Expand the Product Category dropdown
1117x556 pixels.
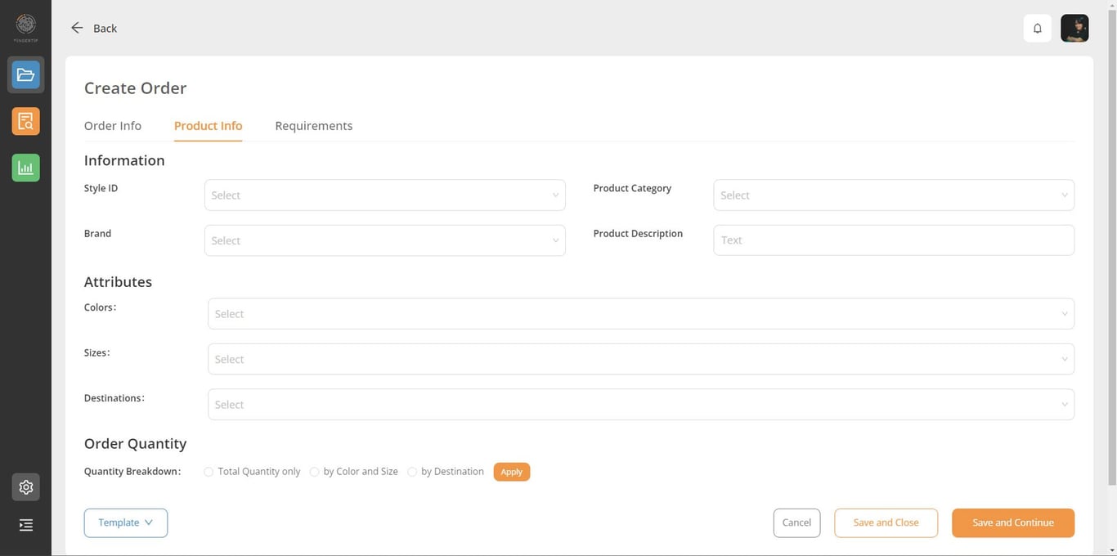pyautogui.click(x=893, y=195)
